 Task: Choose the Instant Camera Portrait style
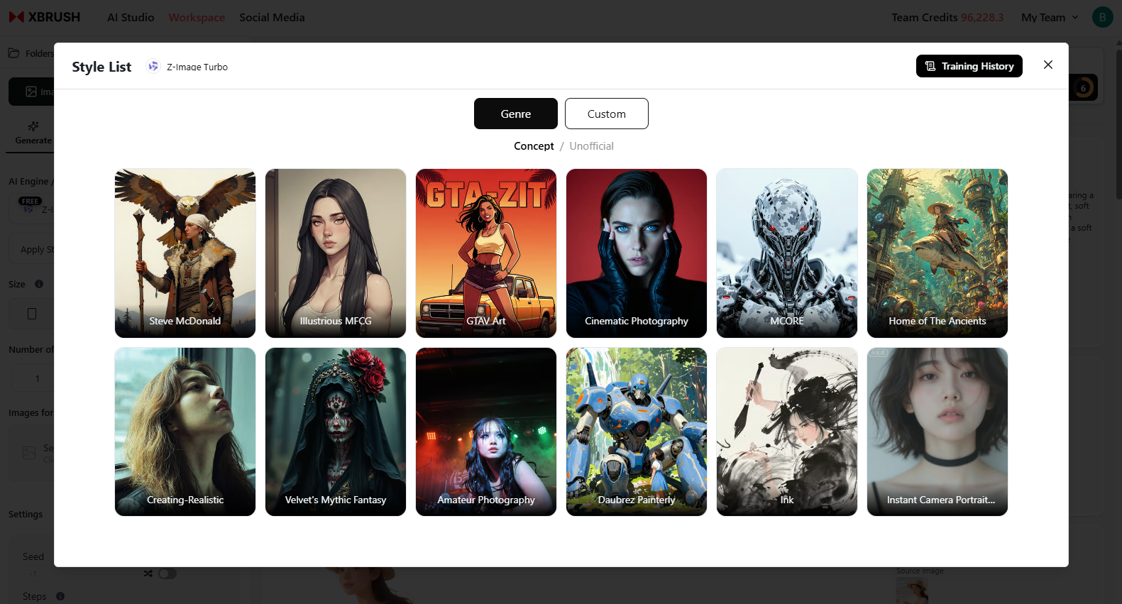(937, 432)
